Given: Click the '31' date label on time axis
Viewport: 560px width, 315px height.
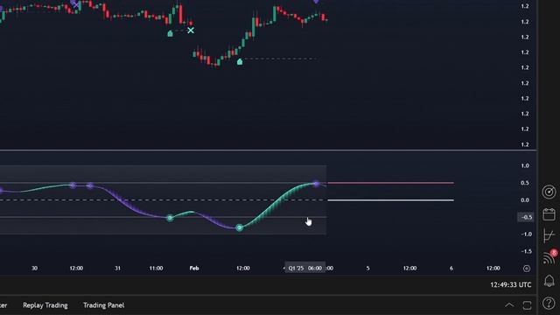Looking at the screenshot, I should point(117,269).
